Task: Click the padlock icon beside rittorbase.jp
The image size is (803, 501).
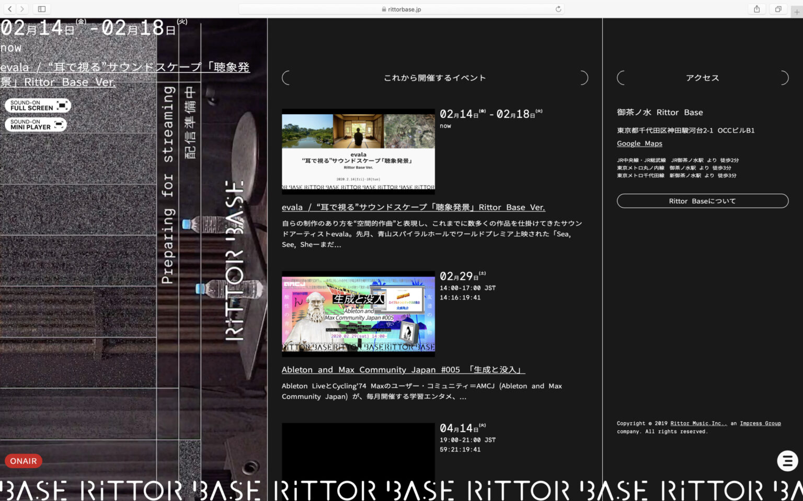Action: pyautogui.click(x=384, y=8)
